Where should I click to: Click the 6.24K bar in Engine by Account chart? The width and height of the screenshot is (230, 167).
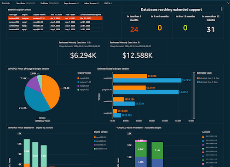(44, 156)
